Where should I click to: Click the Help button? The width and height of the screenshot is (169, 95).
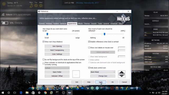(x=89, y=82)
